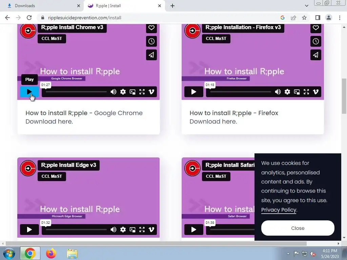The image size is (347, 260).
Task: Enable picture-in-picture on Chrome v3 video
Action: pyautogui.click(x=132, y=92)
